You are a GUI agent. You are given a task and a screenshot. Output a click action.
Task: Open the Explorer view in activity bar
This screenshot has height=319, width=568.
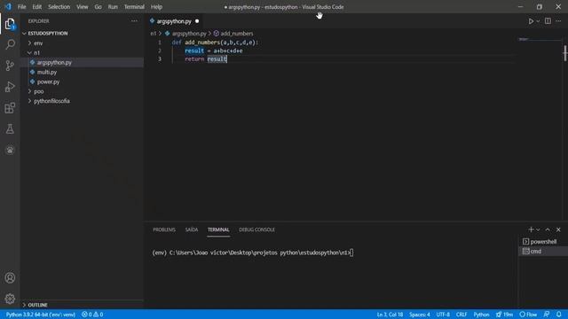(10, 24)
